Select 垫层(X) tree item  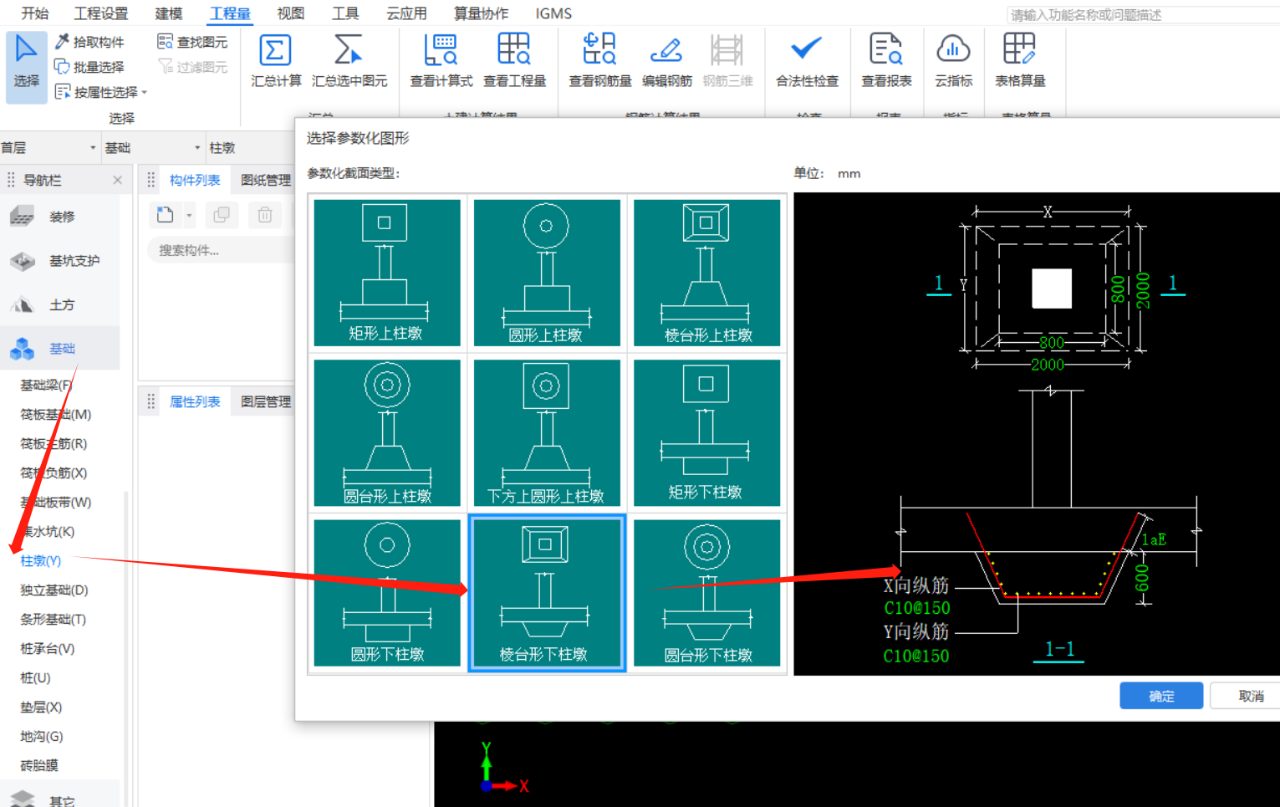click(x=41, y=707)
